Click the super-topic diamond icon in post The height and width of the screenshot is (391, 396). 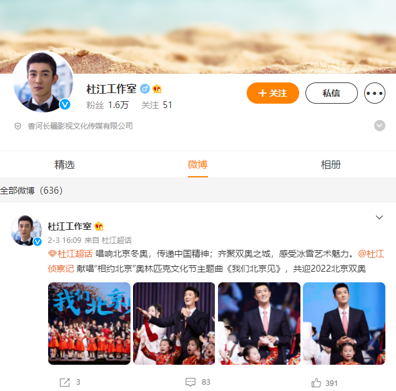tap(52, 254)
